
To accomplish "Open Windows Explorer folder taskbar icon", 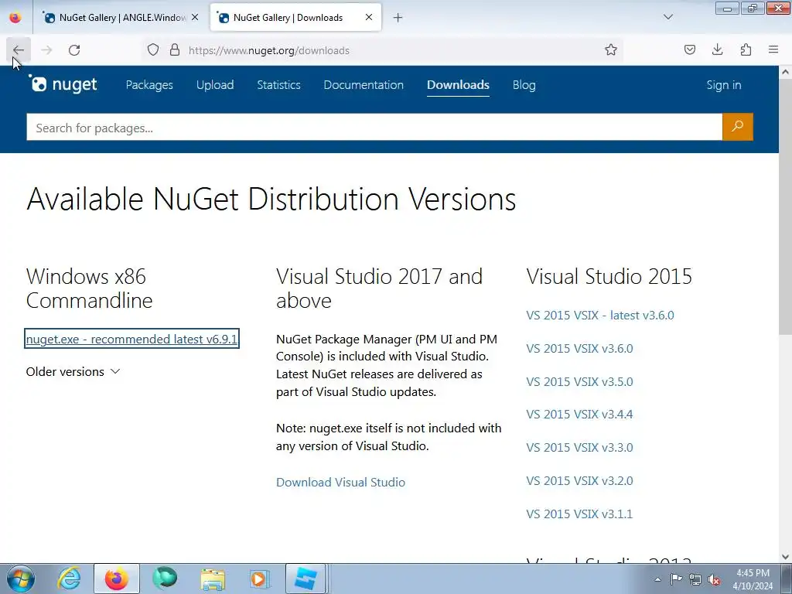I will (213, 579).
